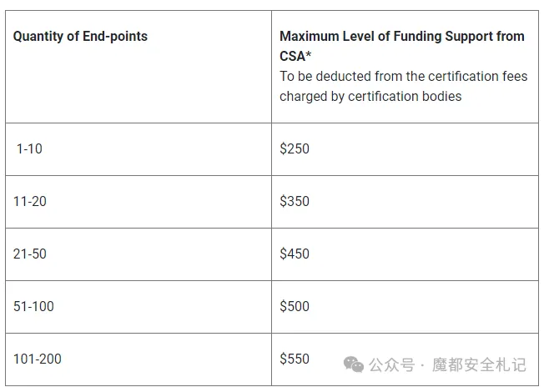Select the $550 funding cell
This screenshot has width=544, height=387.
(405, 359)
